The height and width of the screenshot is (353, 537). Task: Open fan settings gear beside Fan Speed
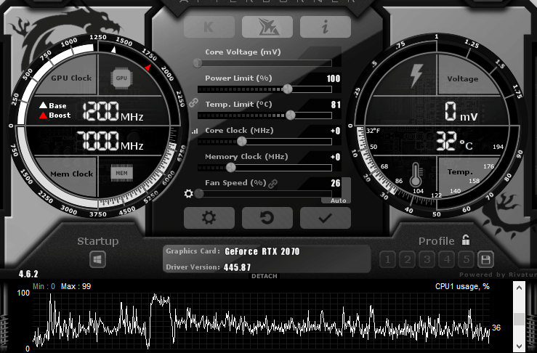(188, 193)
